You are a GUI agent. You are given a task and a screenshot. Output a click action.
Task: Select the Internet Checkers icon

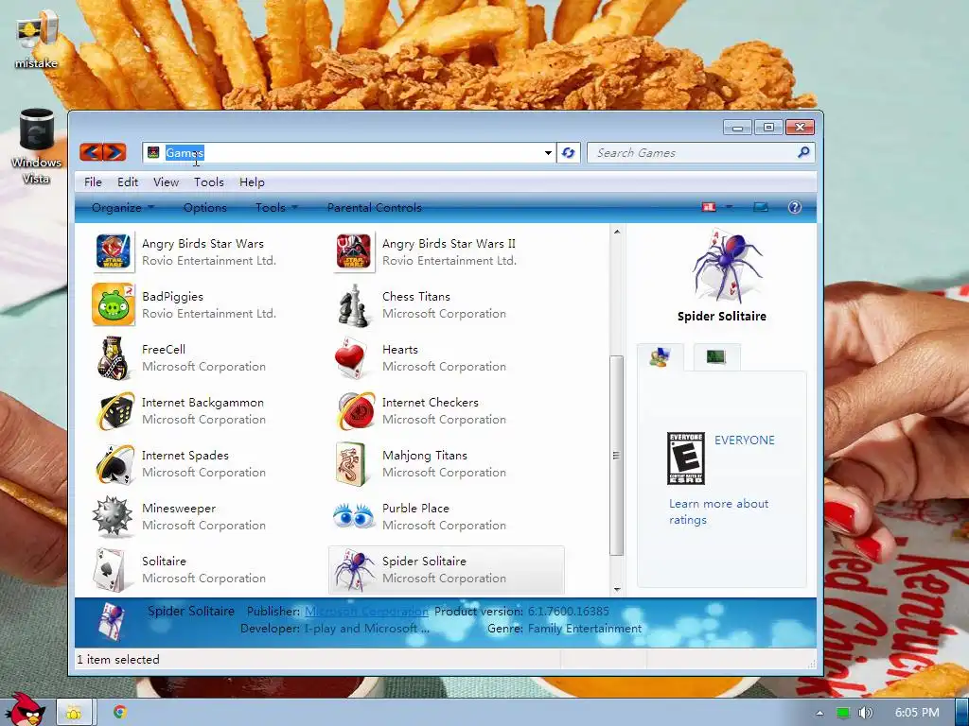[356, 410]
